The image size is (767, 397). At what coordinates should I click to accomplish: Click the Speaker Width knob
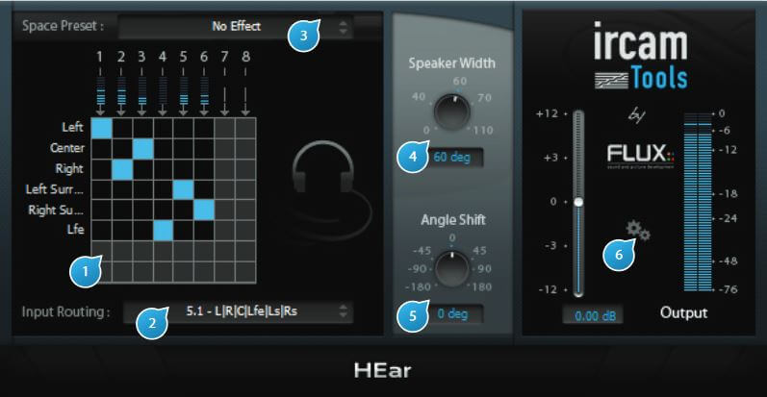[452, 112]
